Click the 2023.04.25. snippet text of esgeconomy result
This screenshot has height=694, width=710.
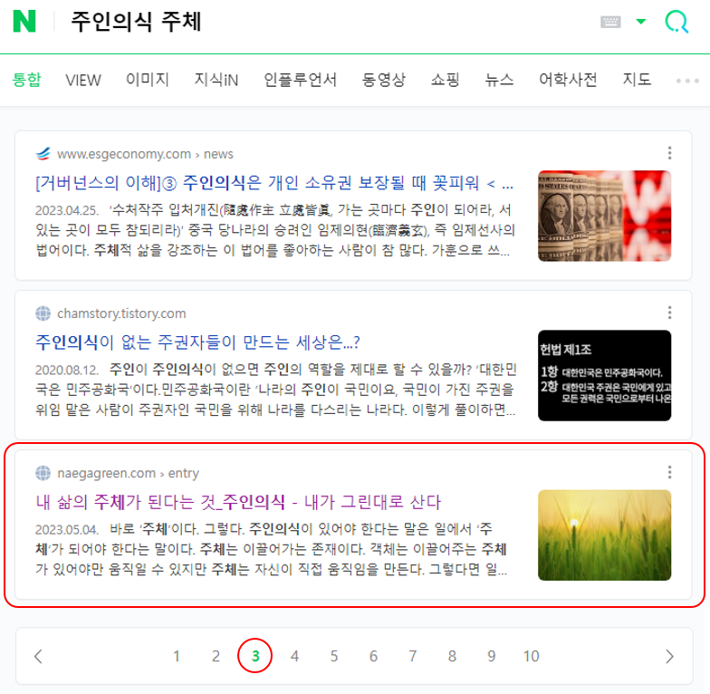(x=275, y=230)
